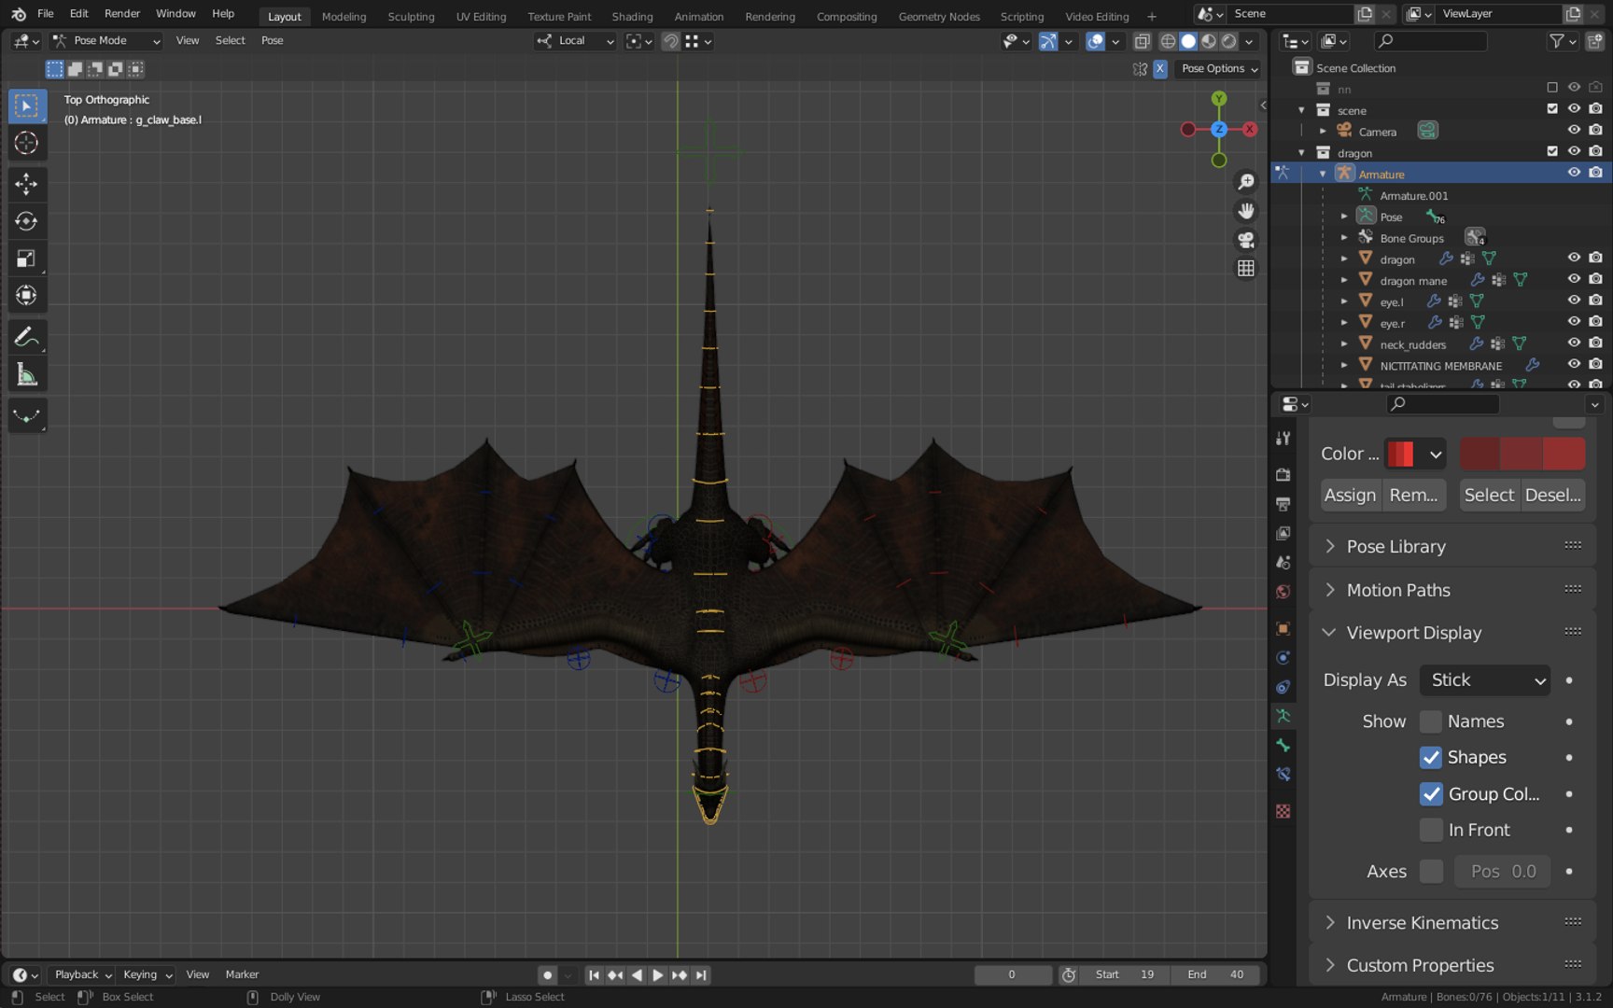Enable the In Front checkbox
The height and width of the screenshot is (1008, 1613).
pyautogui.click(x=1431, y=830)
